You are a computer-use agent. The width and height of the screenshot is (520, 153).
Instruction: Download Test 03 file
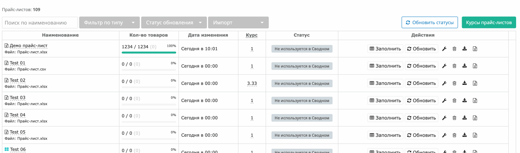tap(464, 100)
